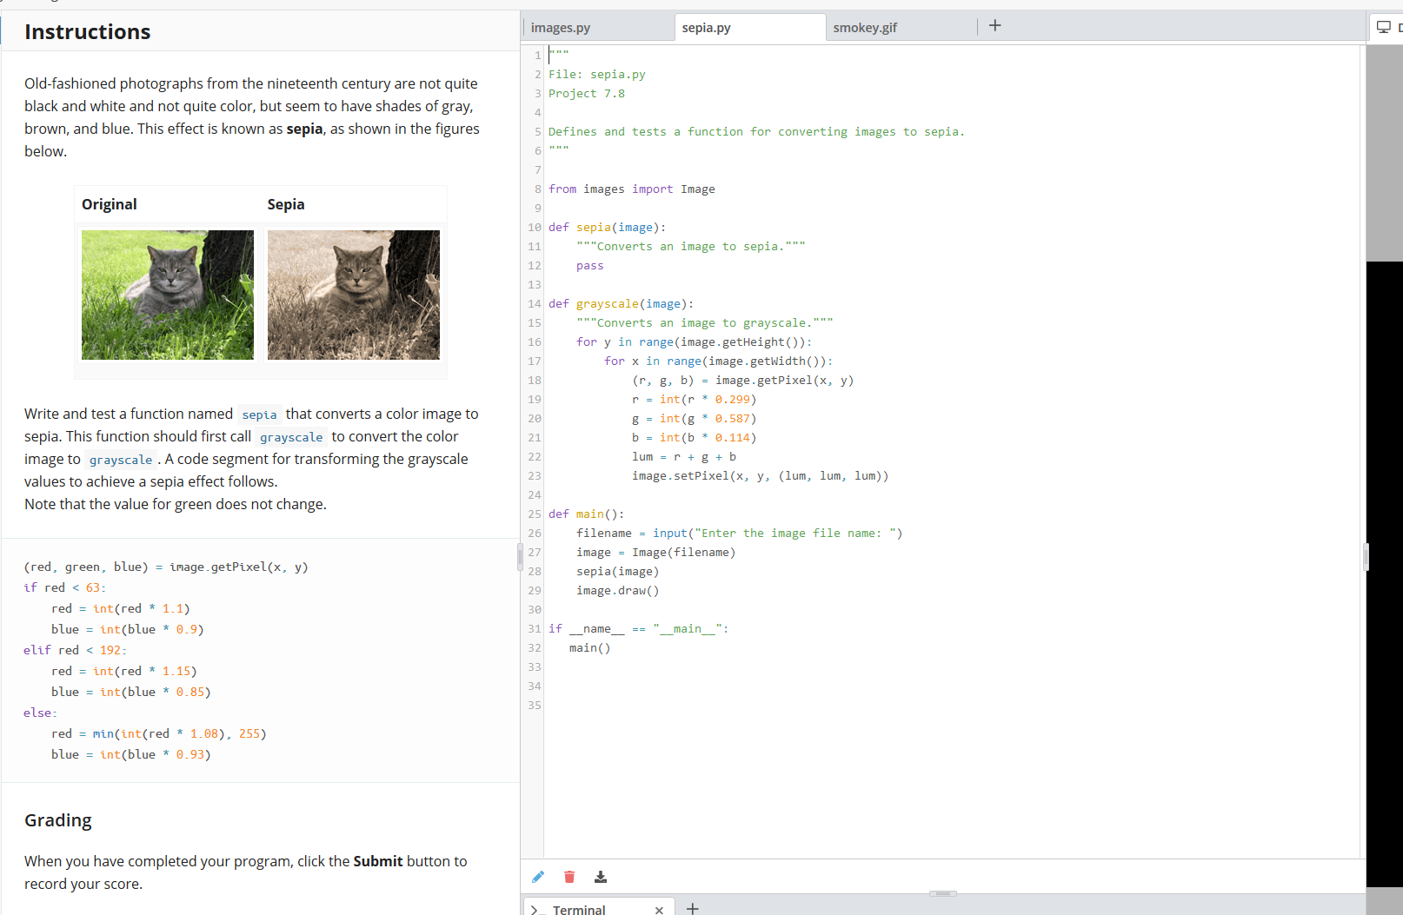Click the Original cat photo thumbnail
This screenshot has width=1403, height=915.
(167, 294)
